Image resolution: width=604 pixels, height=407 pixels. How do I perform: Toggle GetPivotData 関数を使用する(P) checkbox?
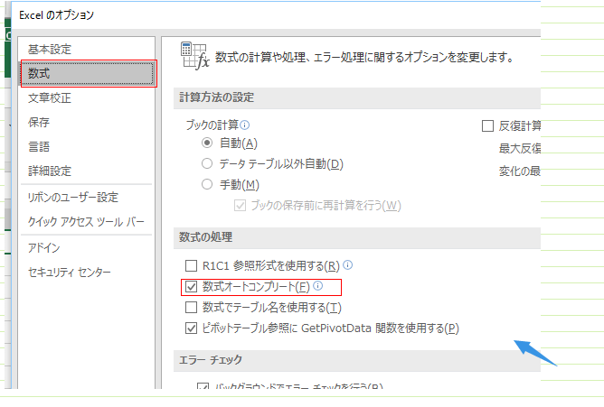191,328
